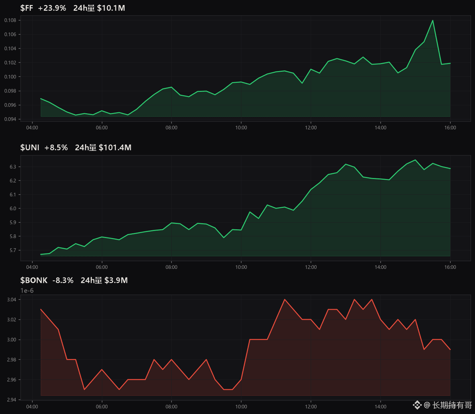This screenshot has width=475, height=414.
Task: Click the 14:00 tick on BONK chart
Action: [380, 407]
